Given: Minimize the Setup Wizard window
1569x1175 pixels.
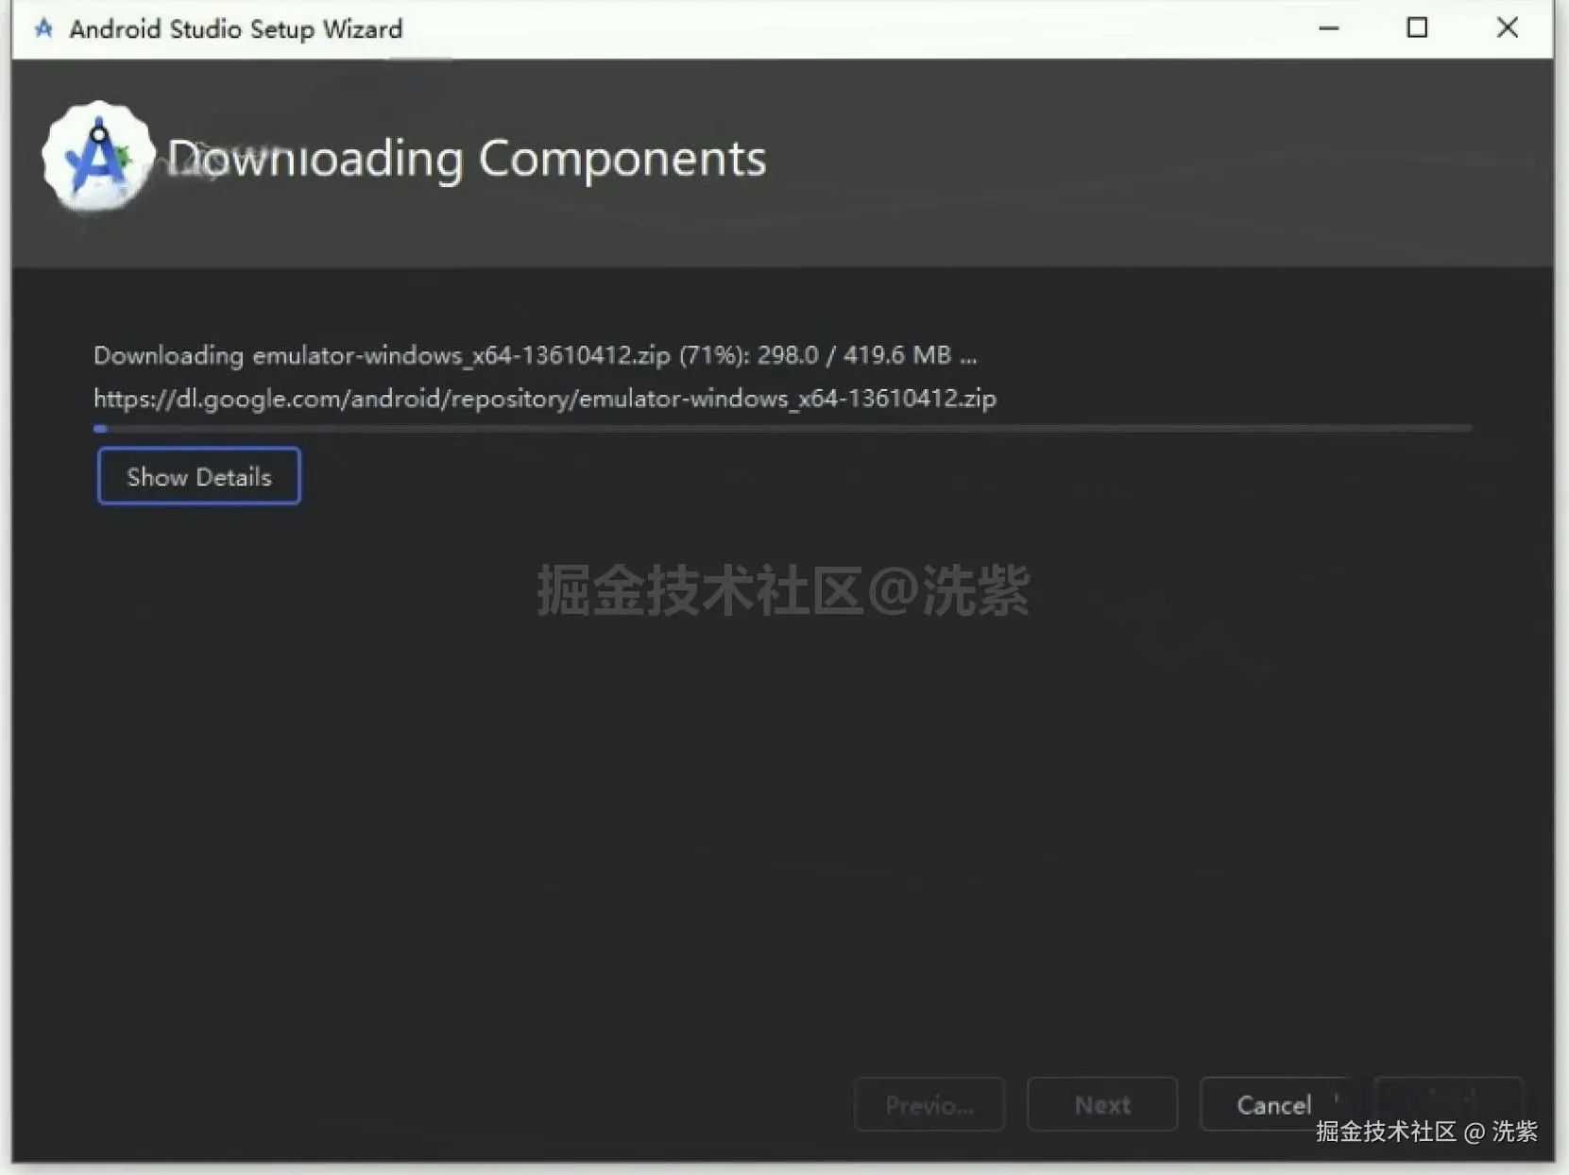Looking at the screenshot, I should click(1328, 28).
